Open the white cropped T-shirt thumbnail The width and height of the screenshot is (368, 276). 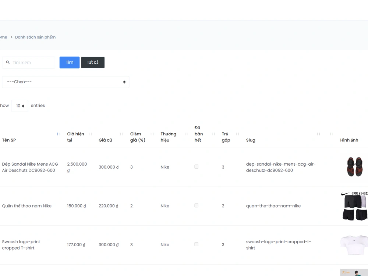[x=354, y=245]
